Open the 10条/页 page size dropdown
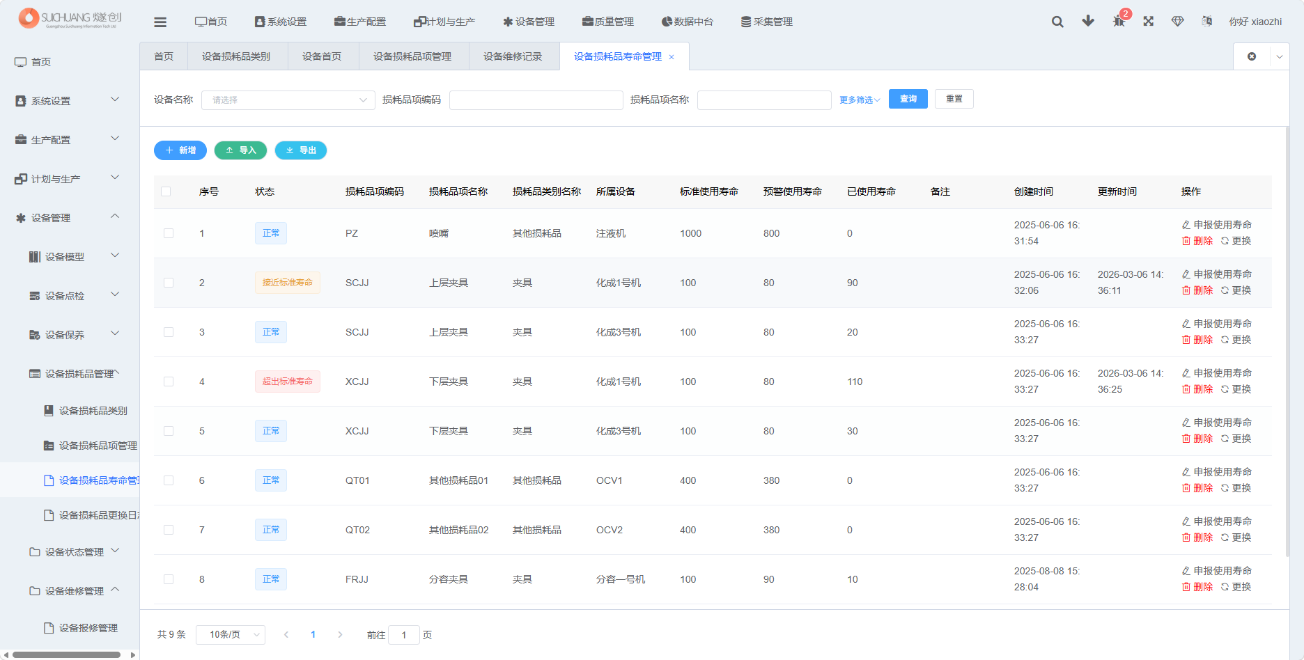The width and height of the screenshot is (1304, 660). click(x=231, y=635)
